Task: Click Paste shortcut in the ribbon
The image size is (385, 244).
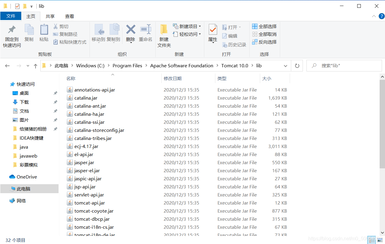Action: point(70,42)
